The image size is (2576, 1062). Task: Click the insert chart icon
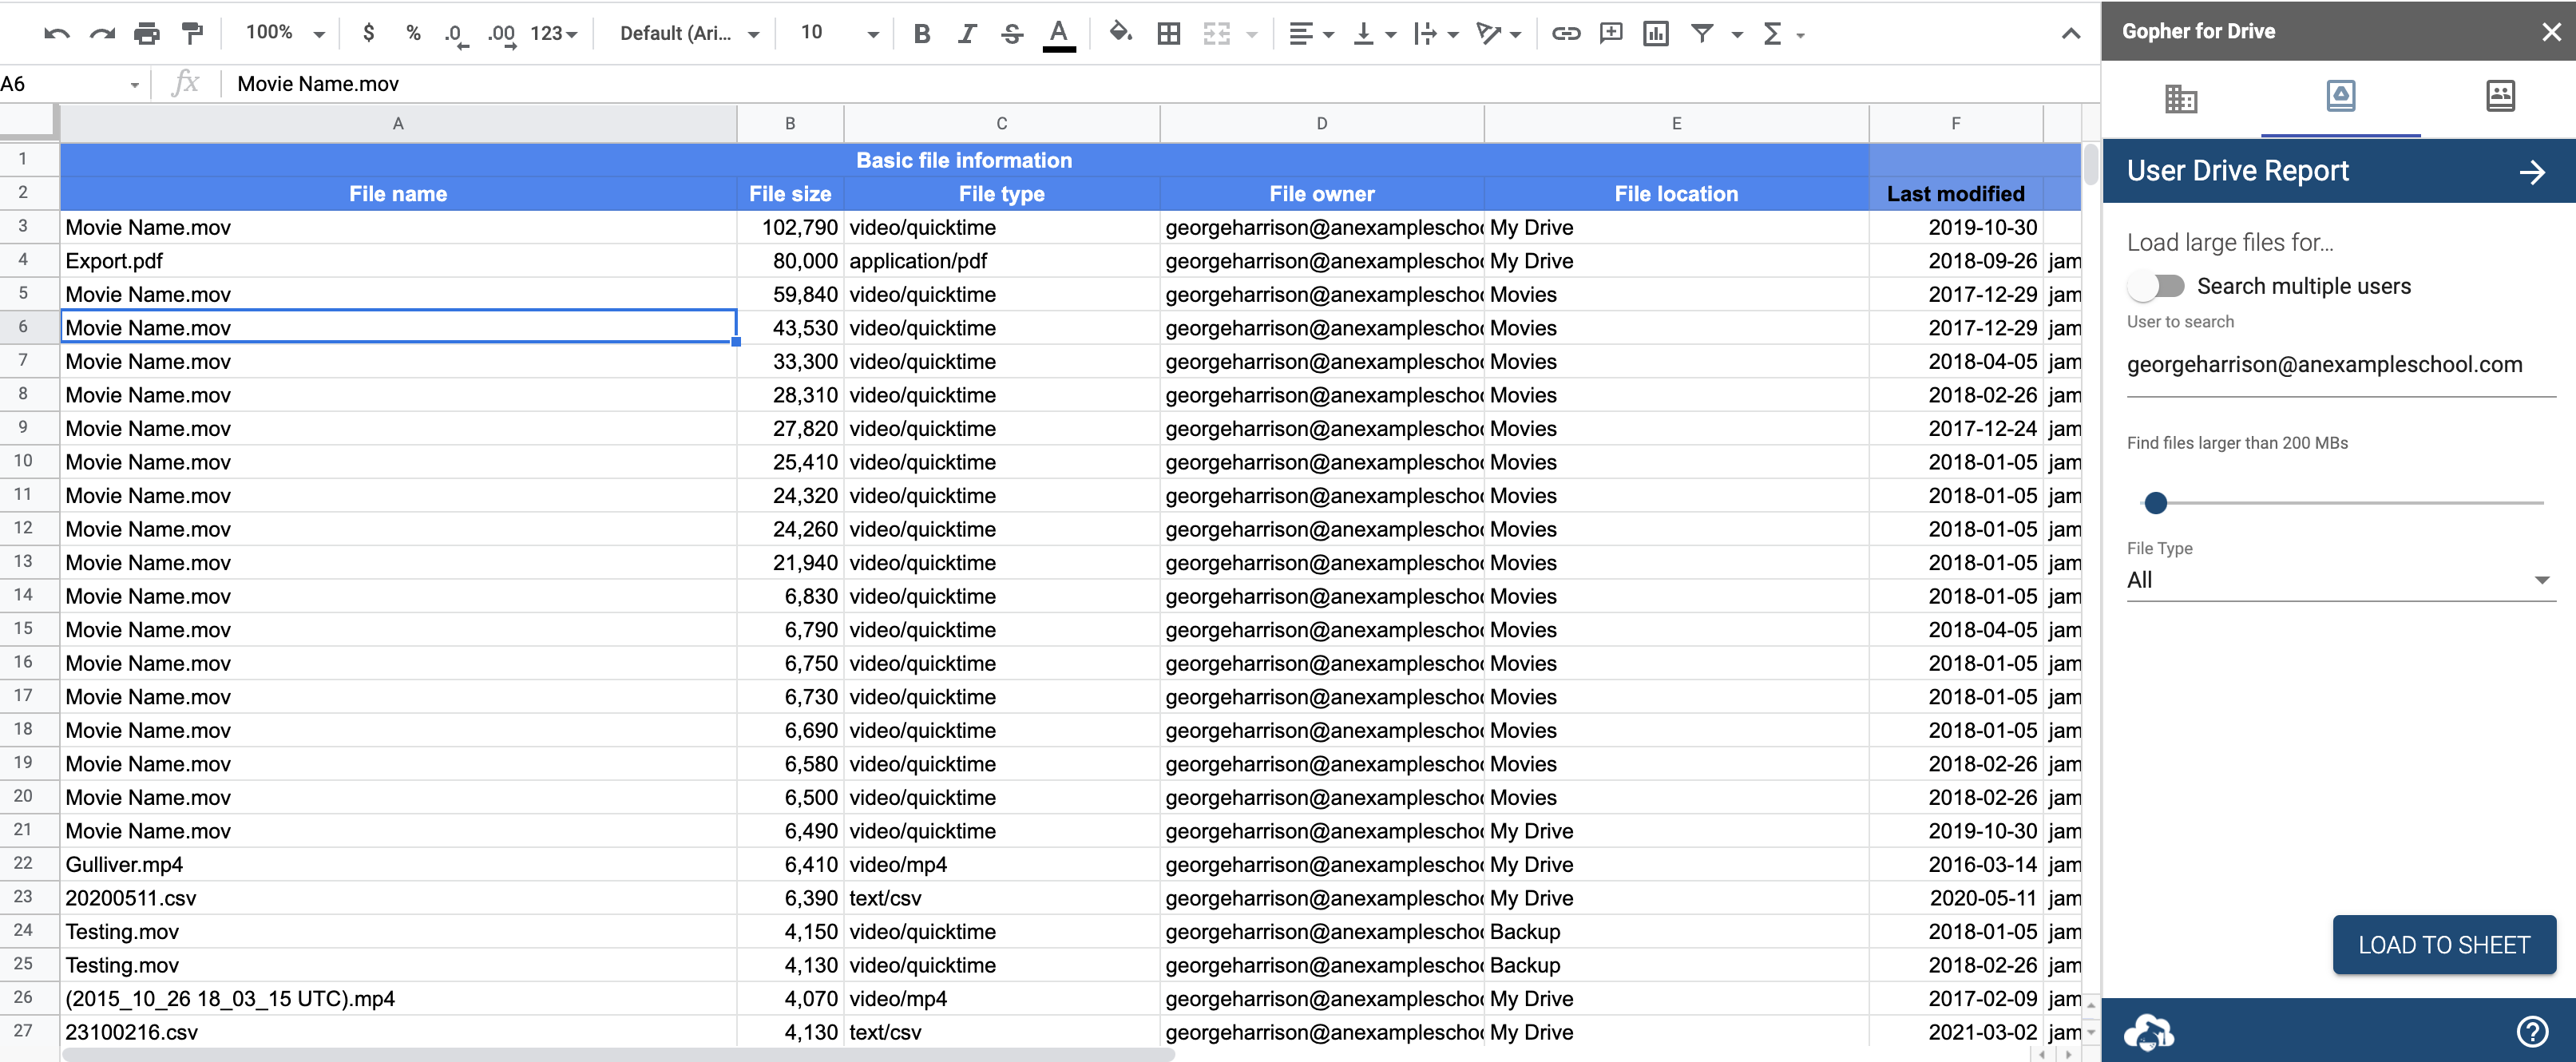click(x=1656, y=33)
